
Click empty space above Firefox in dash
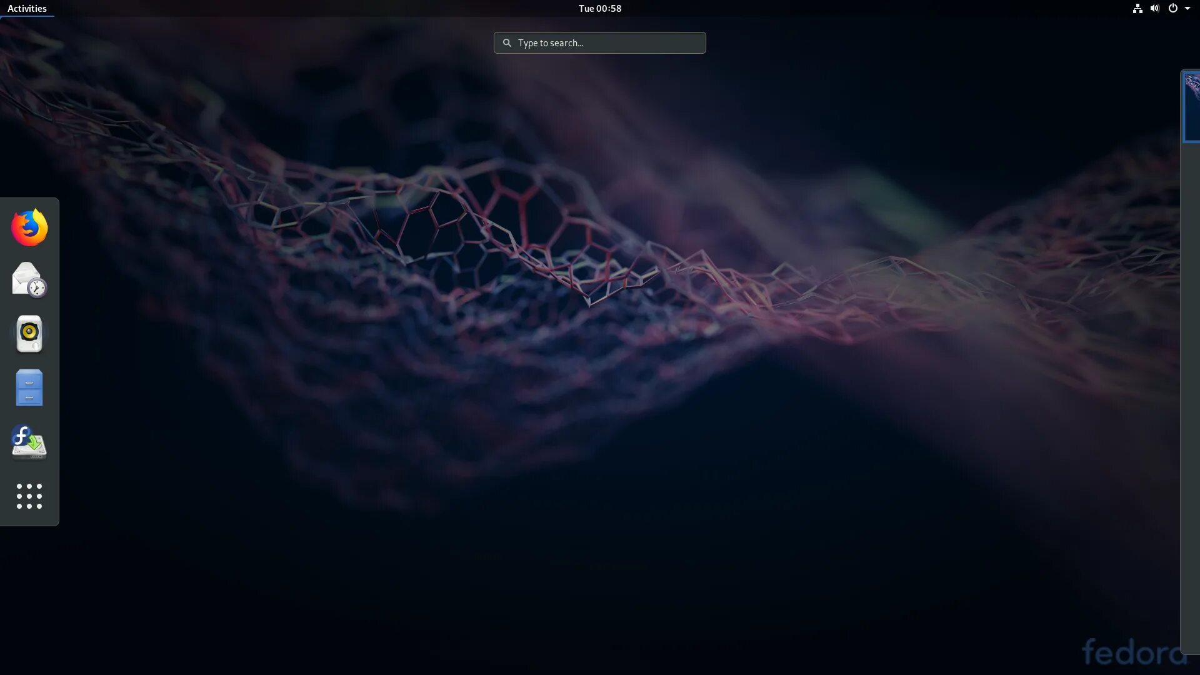[x=29, y=202]
